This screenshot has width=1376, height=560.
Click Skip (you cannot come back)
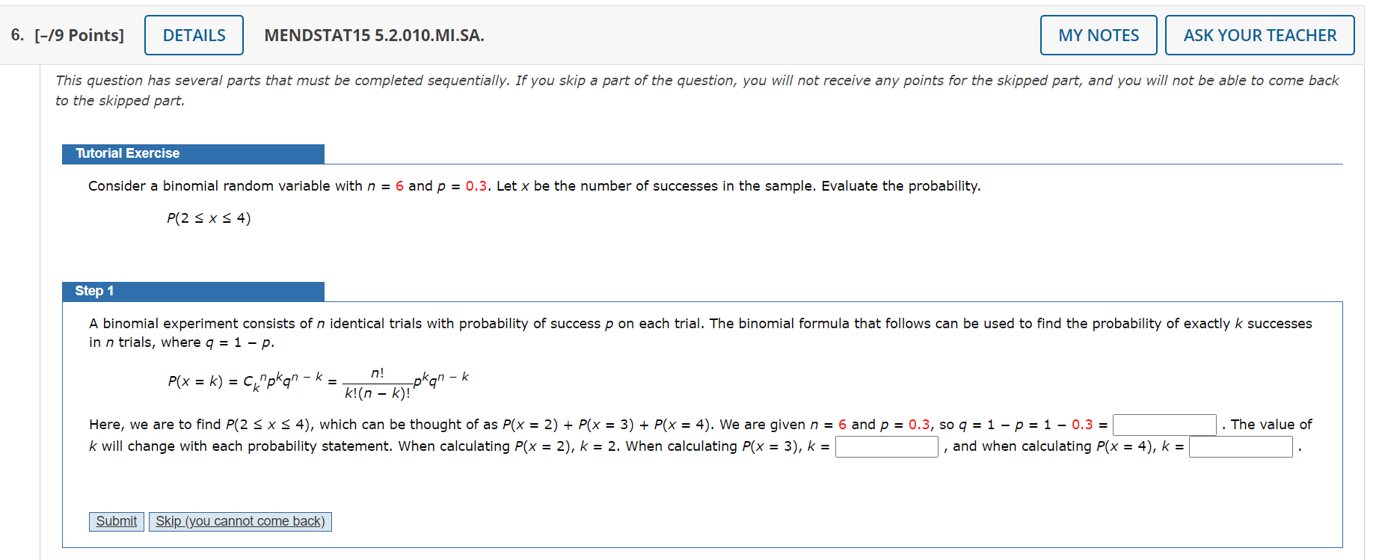click(x=240, y=521)
